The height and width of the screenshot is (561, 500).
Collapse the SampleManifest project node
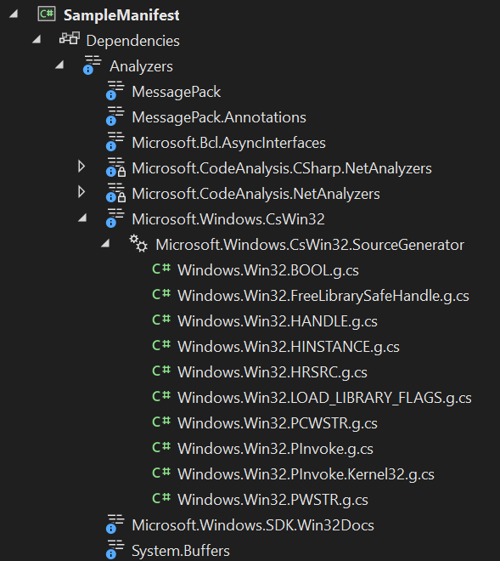click(14, 14)
